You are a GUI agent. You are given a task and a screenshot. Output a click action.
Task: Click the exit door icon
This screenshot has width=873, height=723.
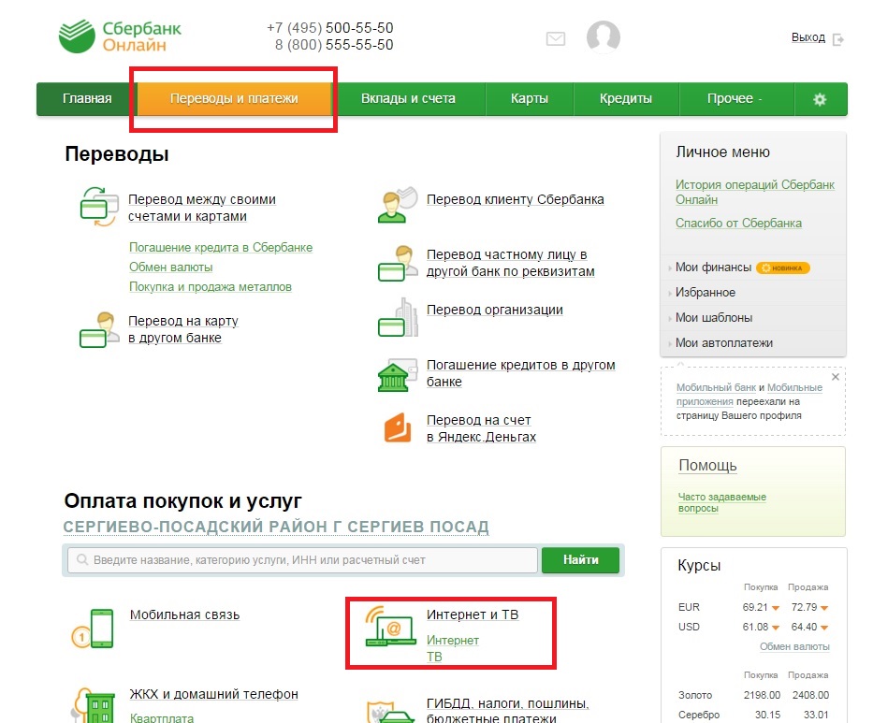[838, 39]
